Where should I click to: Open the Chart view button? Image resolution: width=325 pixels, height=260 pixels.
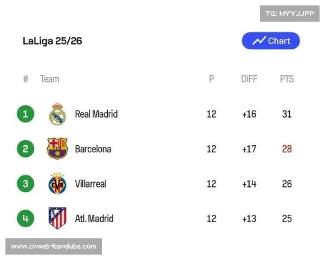[x=271, y=41]
